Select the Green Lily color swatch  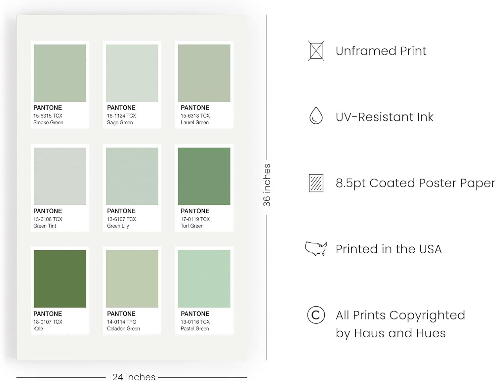132,176
